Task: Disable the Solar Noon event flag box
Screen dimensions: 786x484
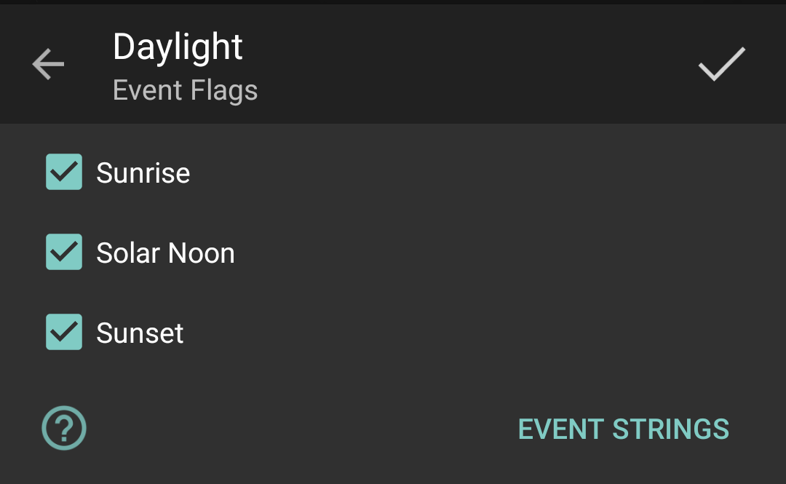Action: [64, 253]
